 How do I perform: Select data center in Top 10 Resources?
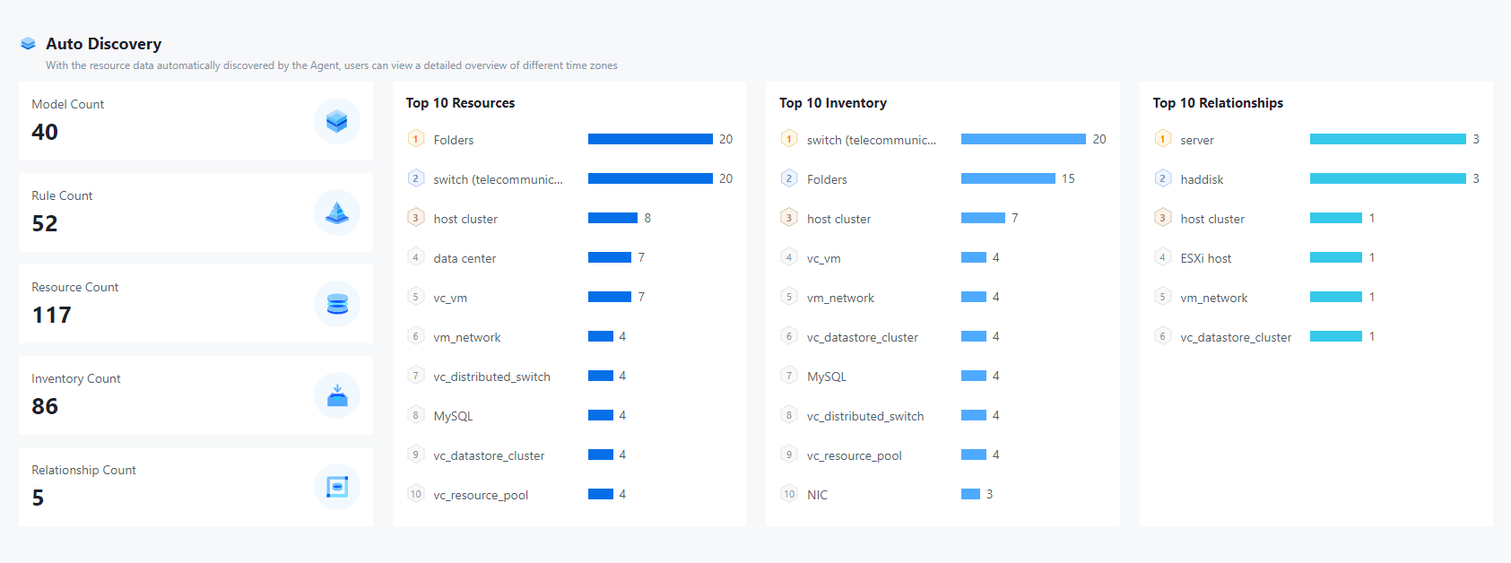click(x=465, y=258)
